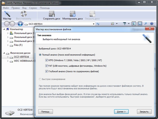Collapse the Компьютер tree node
158x119 pixels.
4,29
